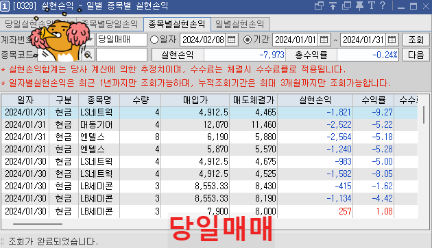The width and height of the screenshot is (432, 248).
Task: Select LS네트웍 row with profit -1,821
Action: coord(209,112)
